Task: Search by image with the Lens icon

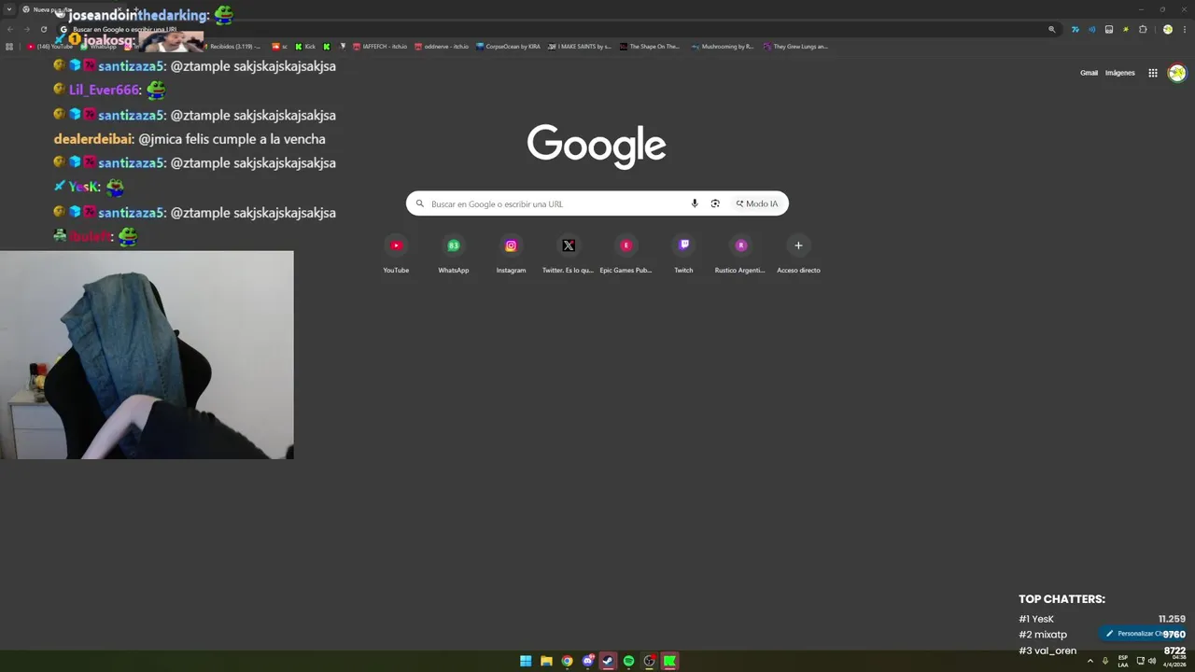Action: point(715,203)
